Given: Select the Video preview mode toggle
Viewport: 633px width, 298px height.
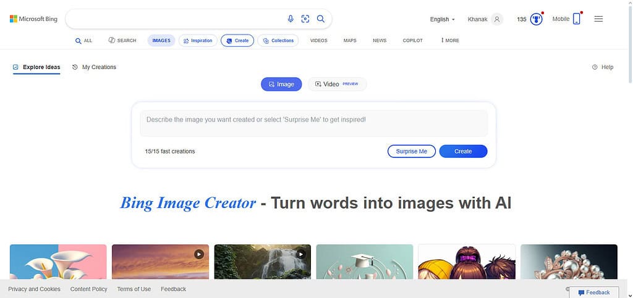Looking at the screenshot, I should [337, 84].
